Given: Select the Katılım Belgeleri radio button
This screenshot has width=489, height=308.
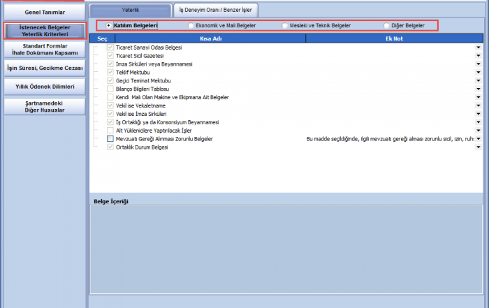Looking at the screenshot, I should tap(108, 25).
